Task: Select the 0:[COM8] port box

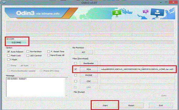Action: 16,42
